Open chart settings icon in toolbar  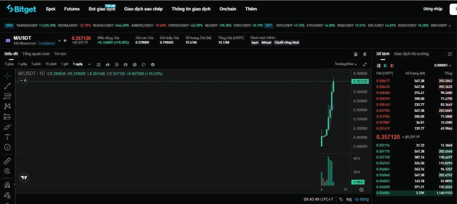coord(116,64)
